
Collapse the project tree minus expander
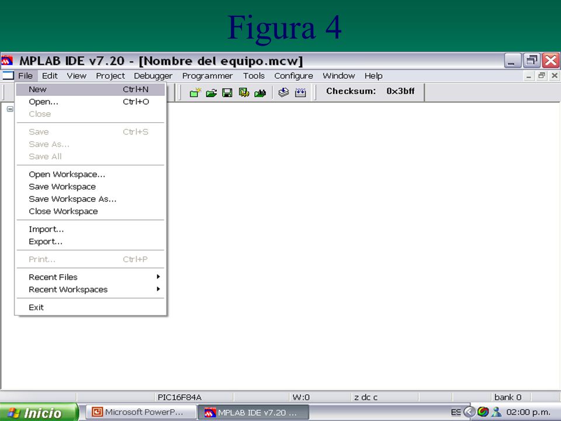pos(10,109)
